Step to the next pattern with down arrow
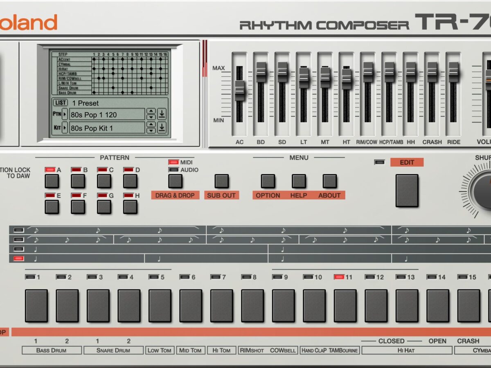This screenshot has height=368, width=491. [151, 117]
